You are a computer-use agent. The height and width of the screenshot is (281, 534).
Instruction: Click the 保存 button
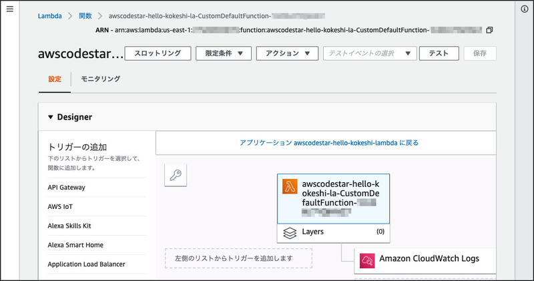(480, 53)
